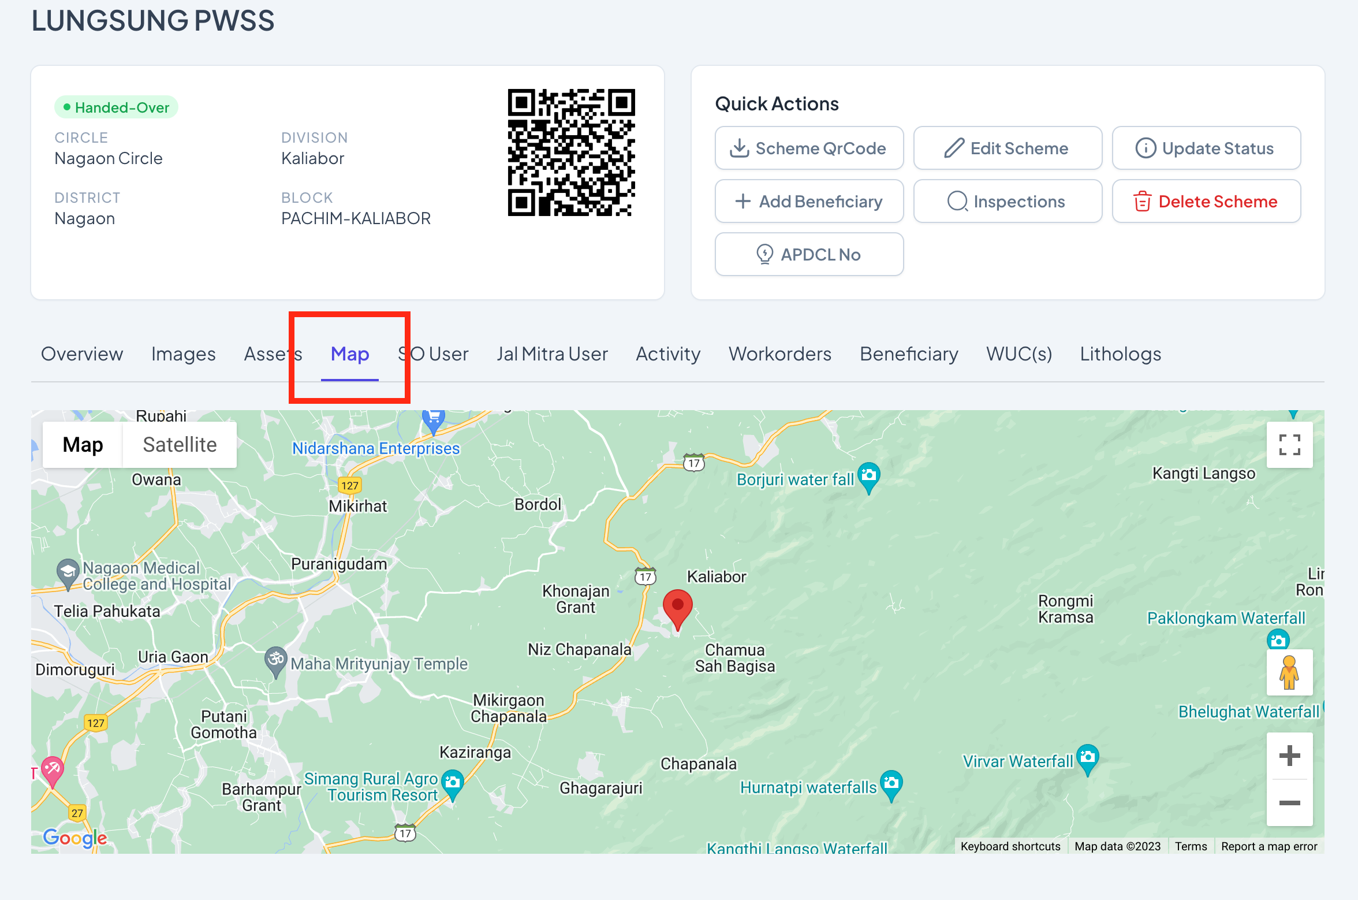Click the Street View pegman icon
This screenshot has height=900, width=1358.
pyautogui.click(x=1289, y=672)
